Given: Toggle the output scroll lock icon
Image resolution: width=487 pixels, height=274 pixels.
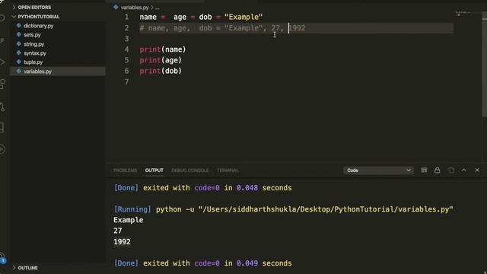Looking at the screenshot, I should pyautogui.click(x=438, y=170).
